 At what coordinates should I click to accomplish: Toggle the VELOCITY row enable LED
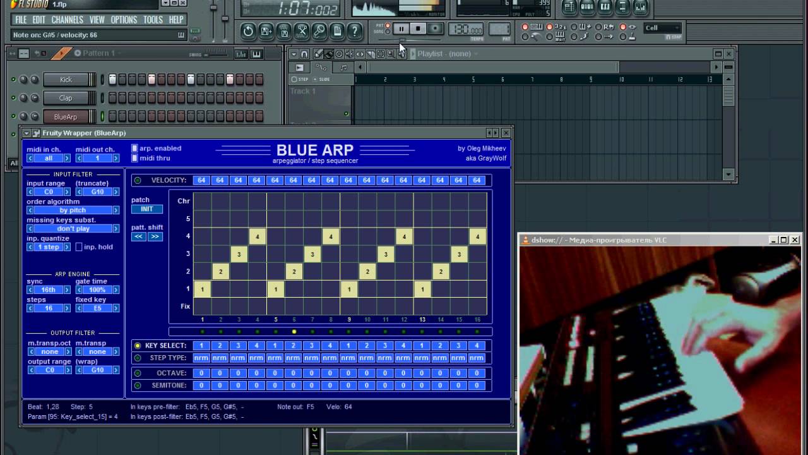138,181
